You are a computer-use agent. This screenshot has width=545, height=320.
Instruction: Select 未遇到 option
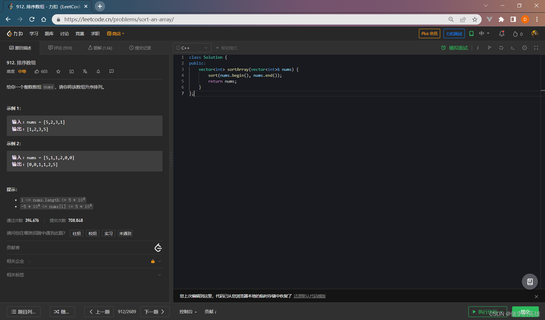click(x=125, y=233)
